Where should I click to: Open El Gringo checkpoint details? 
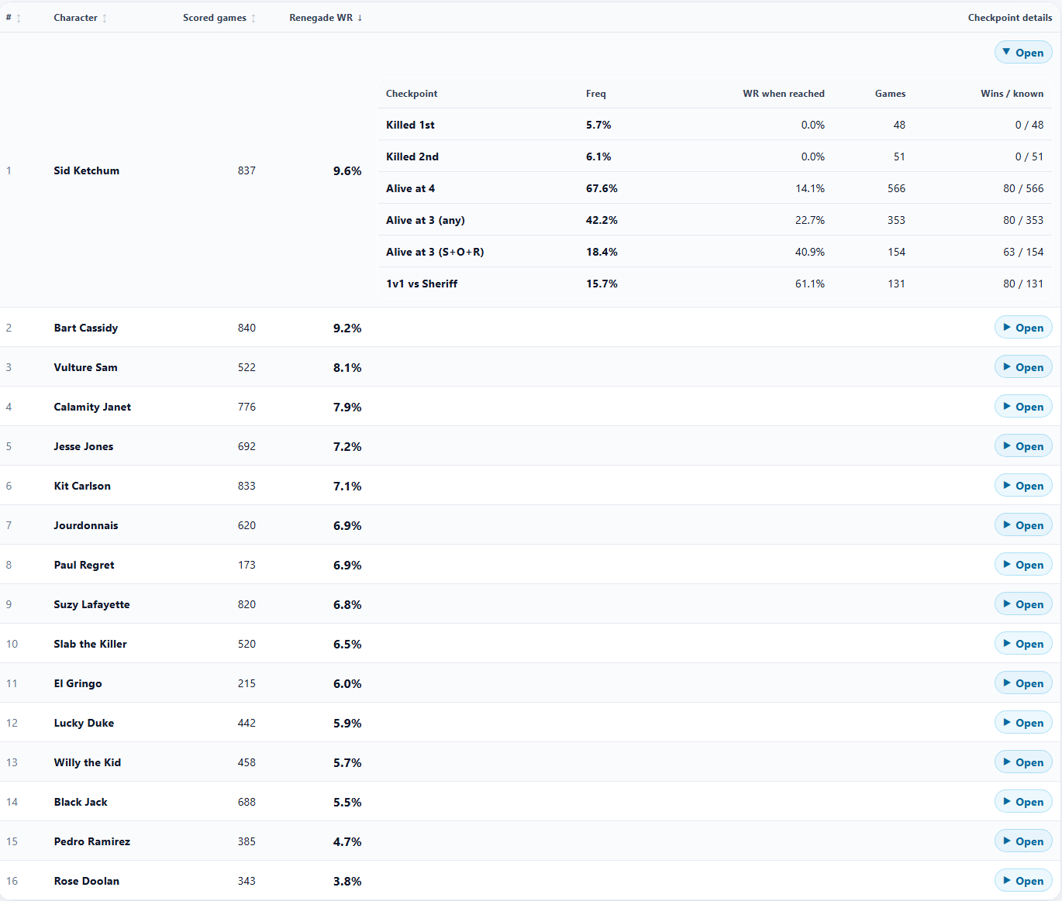1023,683
